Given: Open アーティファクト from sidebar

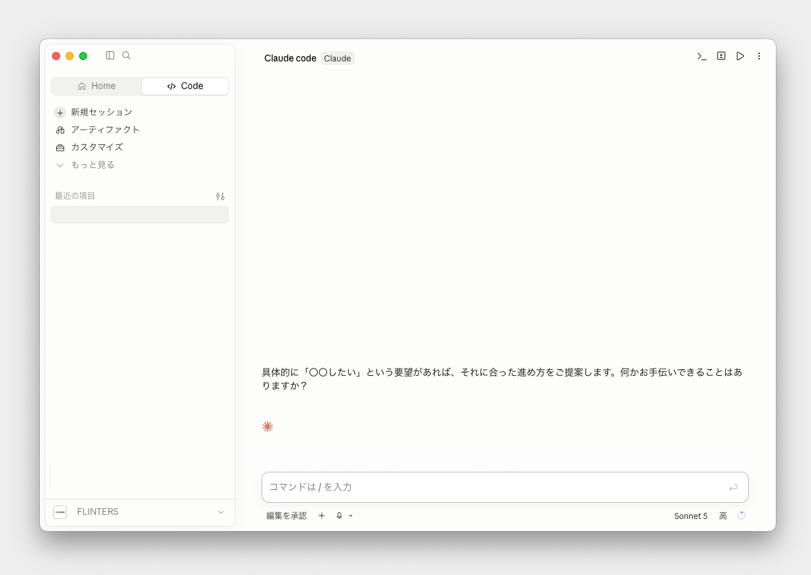Looking at the screenshot, I should [140, 130].
